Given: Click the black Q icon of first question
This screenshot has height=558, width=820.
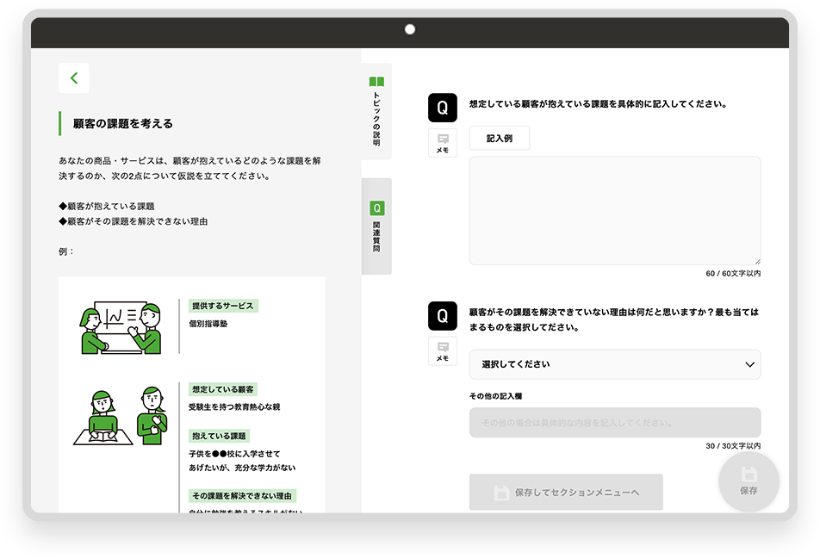Looking at the screenshot, I should (x=442, y=108).
